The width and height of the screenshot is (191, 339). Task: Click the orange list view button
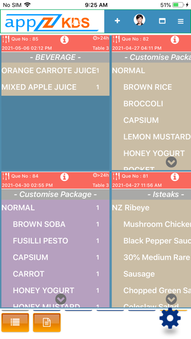point(15,322)
